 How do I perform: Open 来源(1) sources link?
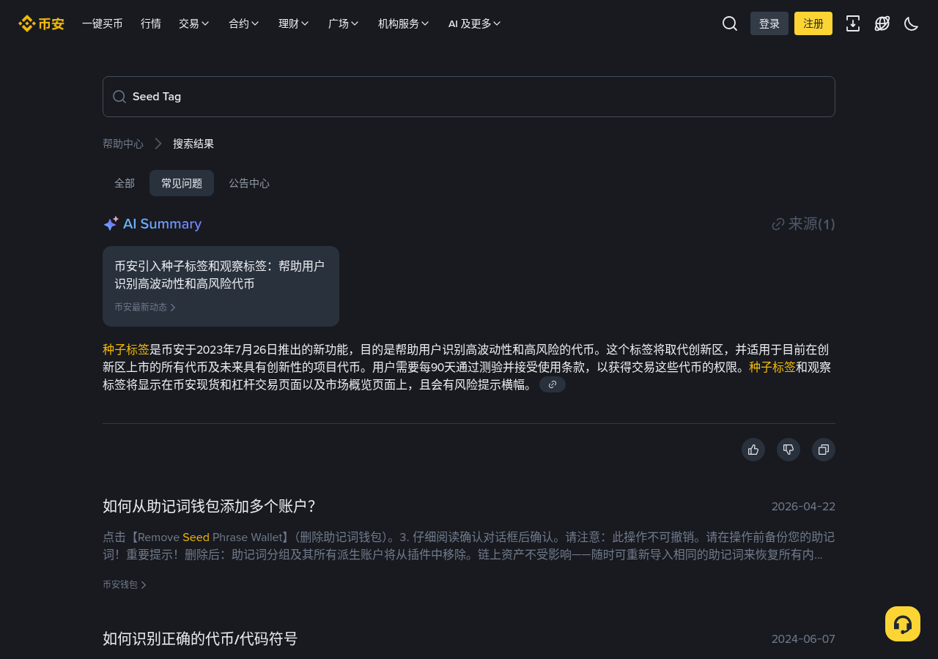click(x=803, y=224)
